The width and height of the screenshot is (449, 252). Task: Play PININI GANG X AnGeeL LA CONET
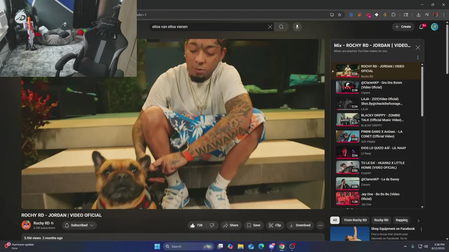pyautogui.click(x=375, y=136)
